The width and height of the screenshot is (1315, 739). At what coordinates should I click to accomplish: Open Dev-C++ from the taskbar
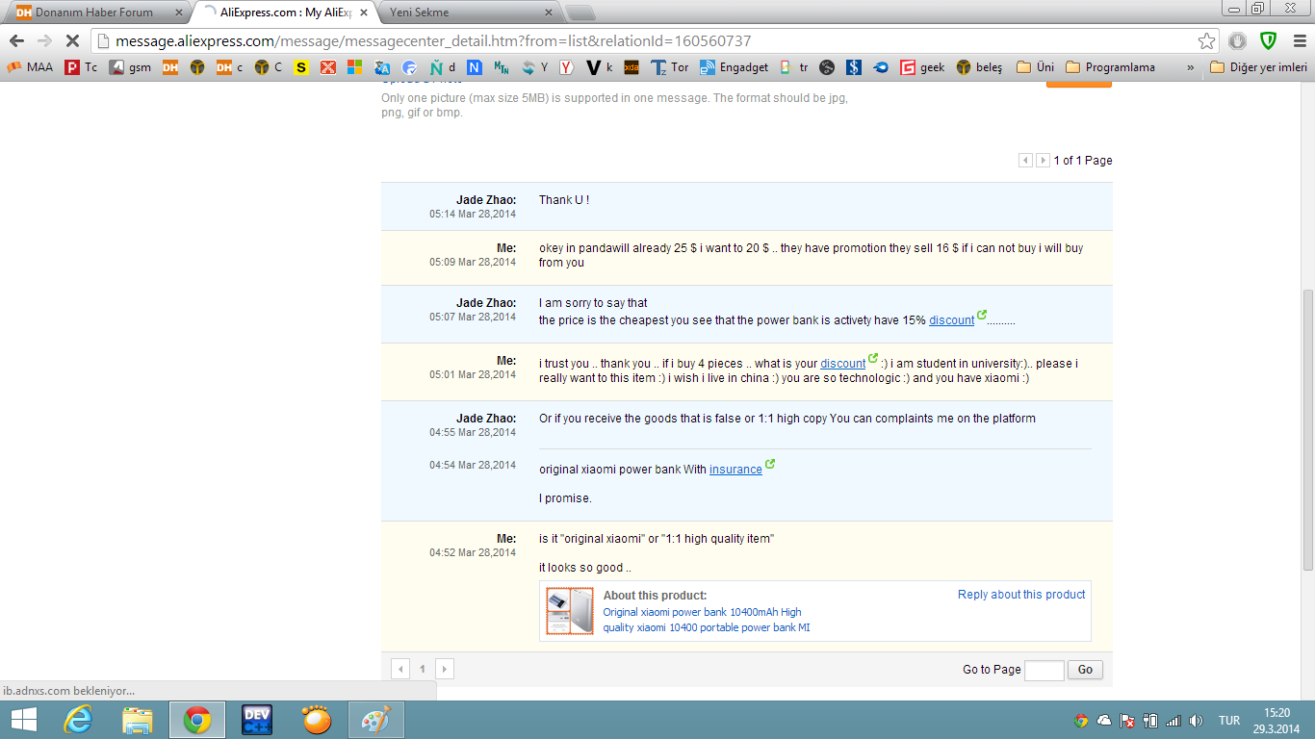click(x=257, y=720)
